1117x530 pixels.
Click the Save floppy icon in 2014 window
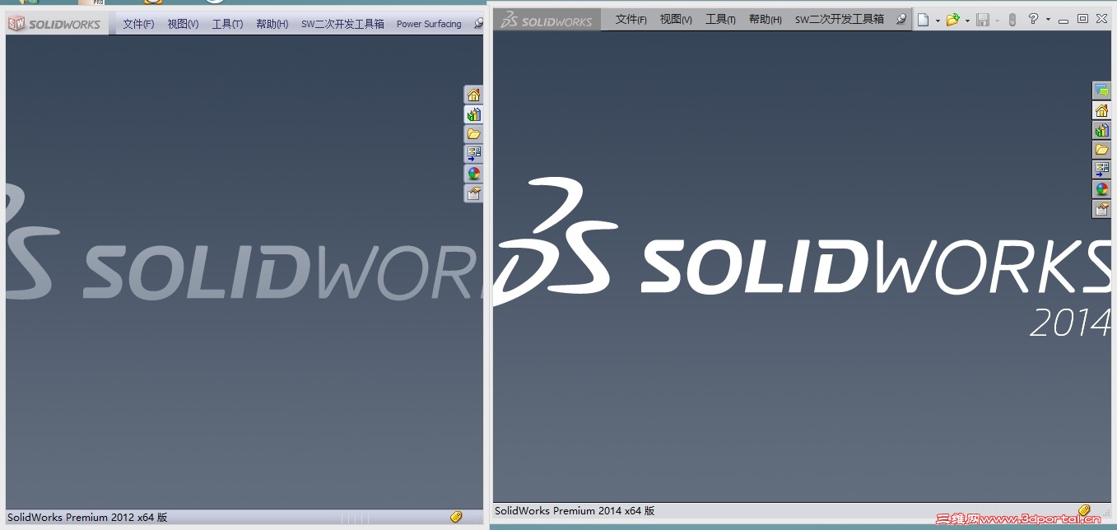click(x=982, y=19)
